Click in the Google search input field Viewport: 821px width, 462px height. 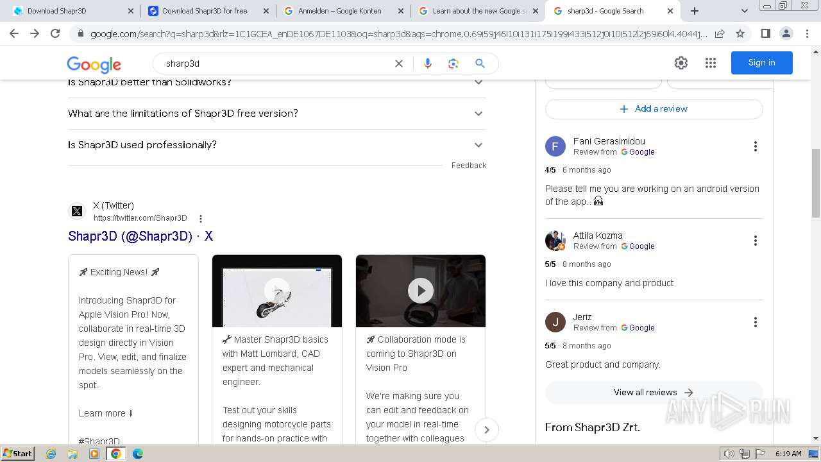pos(276,64)
